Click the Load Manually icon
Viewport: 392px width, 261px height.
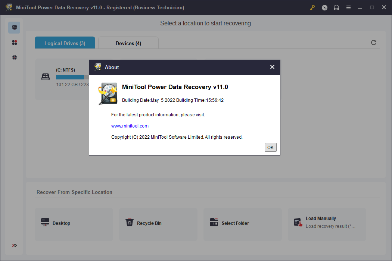(x=298, y=222)
